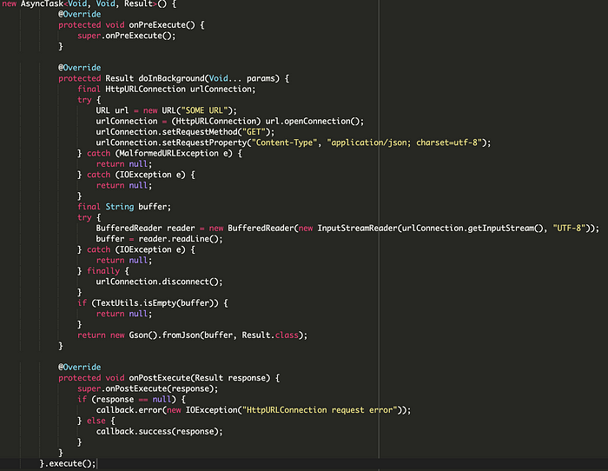Click the 'super.onPostExecute(response);' call
The width and height of the screenshot is (608, 471).
pyautogui.click(x=148, y=388)
